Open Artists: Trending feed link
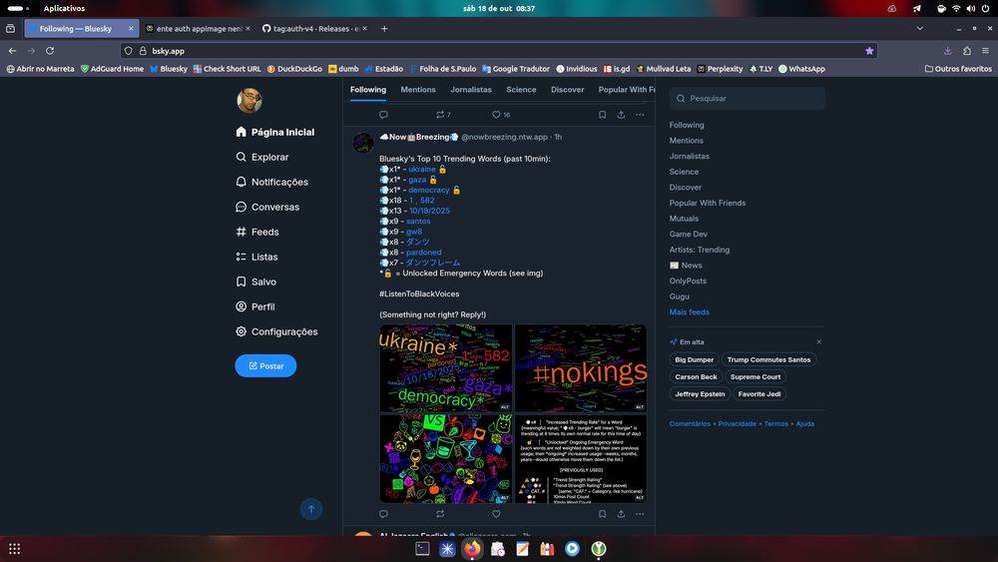This screenshot has width=998, height=562. click(x=700, y=250)
